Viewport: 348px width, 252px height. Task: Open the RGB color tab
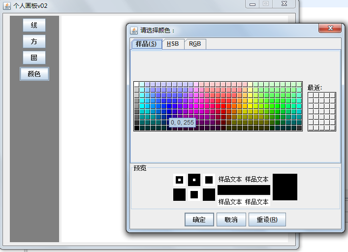[x=195, y=44]
